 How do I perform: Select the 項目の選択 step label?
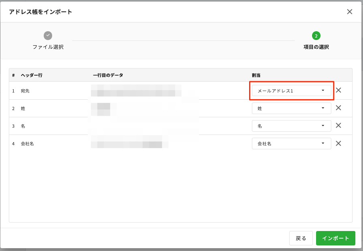[316, 47]
